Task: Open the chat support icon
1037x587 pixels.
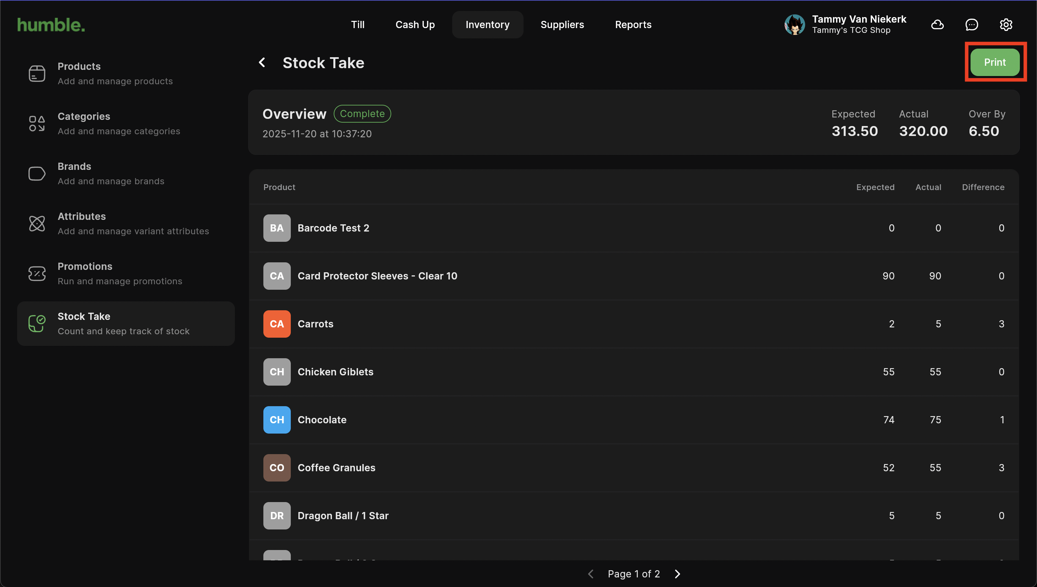Action: (971, 25)
